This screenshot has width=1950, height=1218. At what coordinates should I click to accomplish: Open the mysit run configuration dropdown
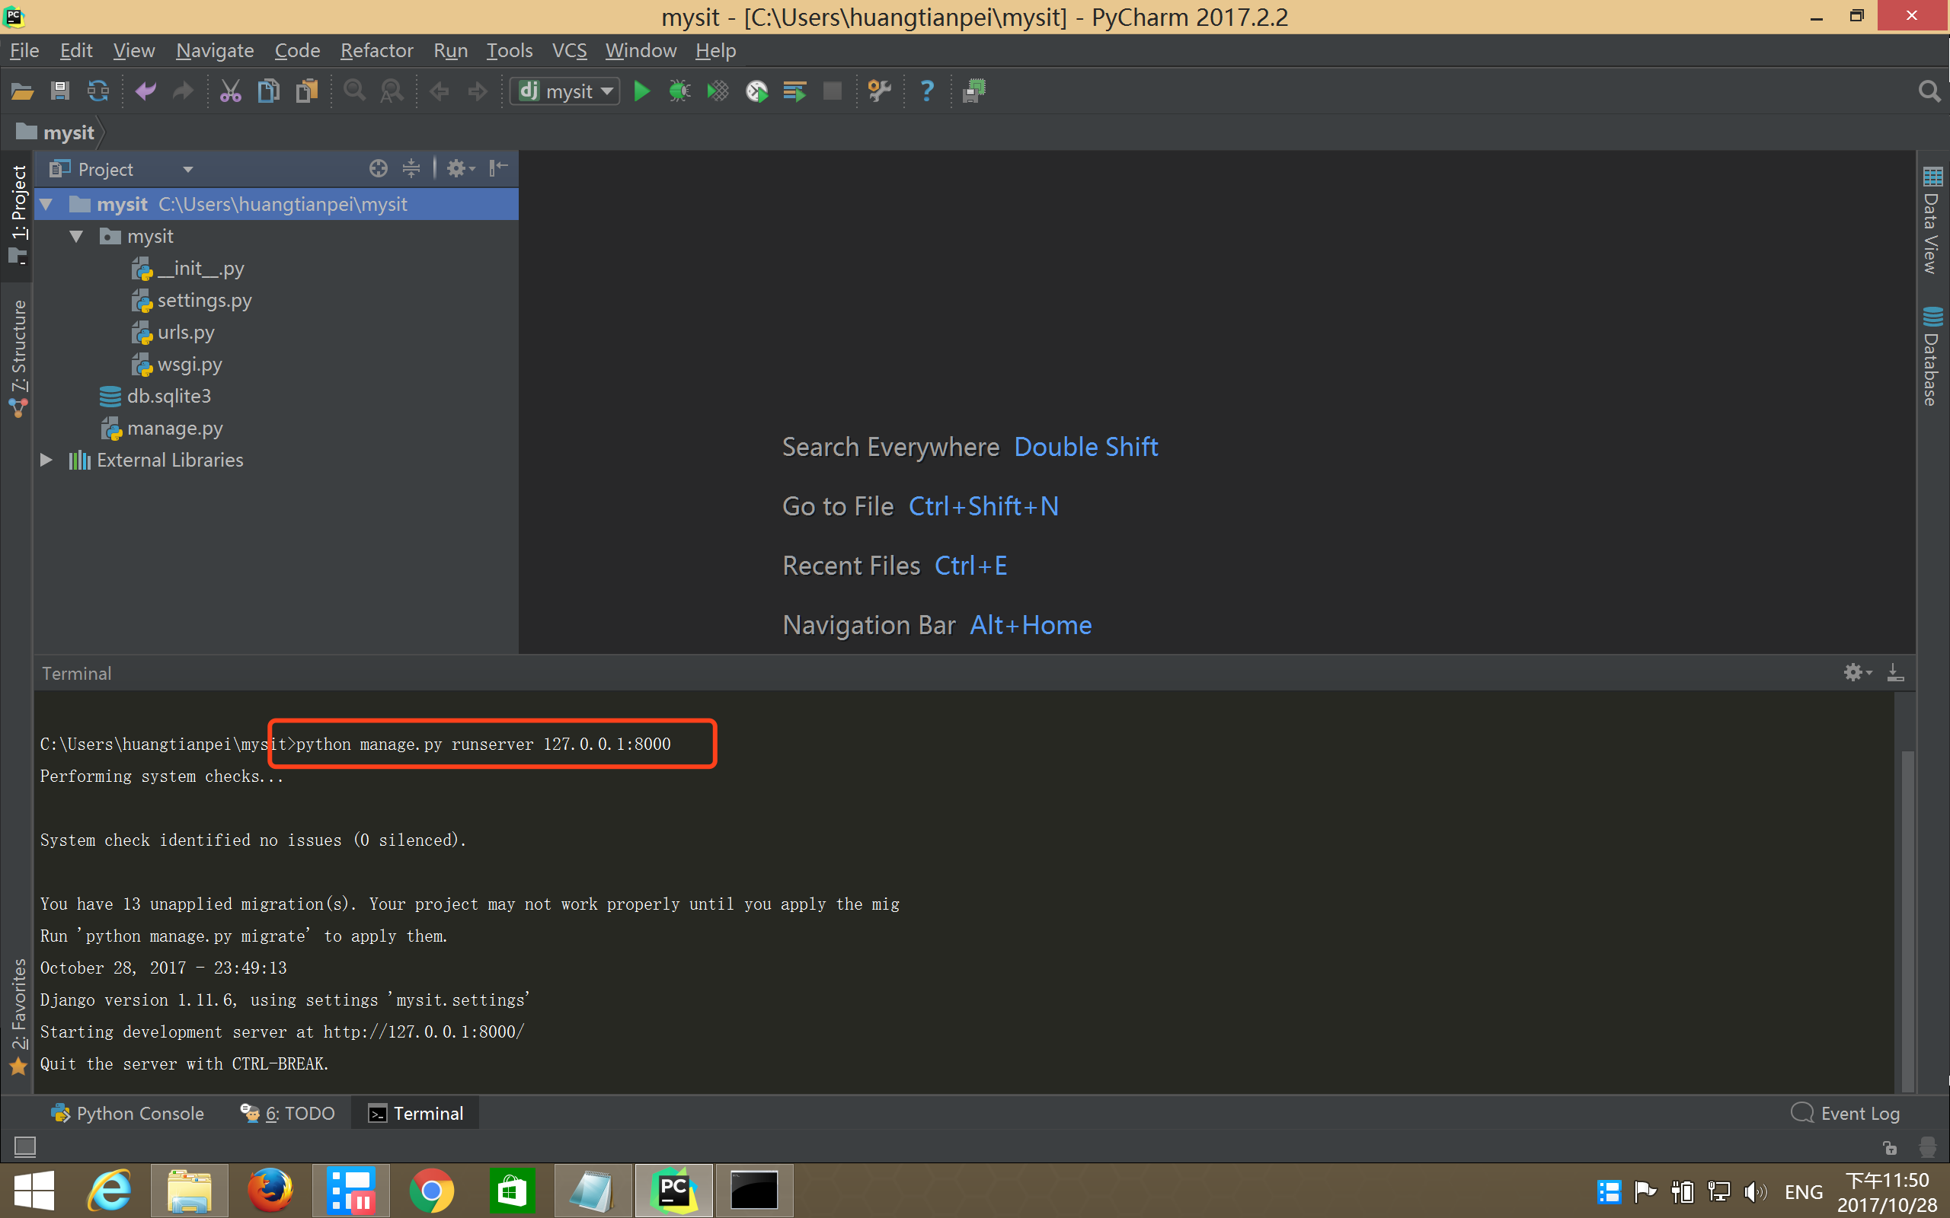click(566, 91)
